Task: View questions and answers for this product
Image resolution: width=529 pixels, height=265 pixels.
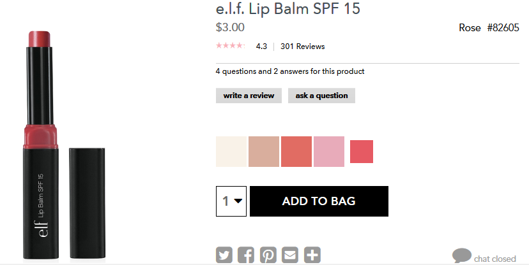Action: [x=290, y=71]
